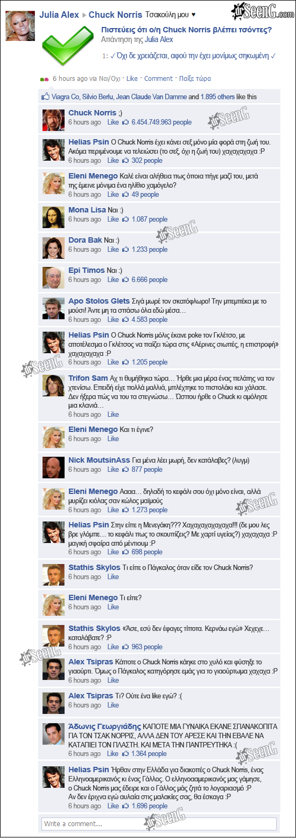This screenshot has height=838, width=296.
Task: Click the Ναι/Όχι app icon near timestamp
Action: coord(45,79)
